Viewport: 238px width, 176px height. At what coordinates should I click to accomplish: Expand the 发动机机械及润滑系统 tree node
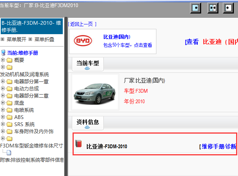coord(3,67)
